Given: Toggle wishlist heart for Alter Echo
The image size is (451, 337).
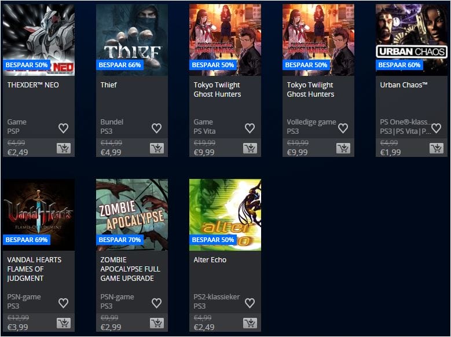Looking at the screenshot, I should (x=250, y=303).
